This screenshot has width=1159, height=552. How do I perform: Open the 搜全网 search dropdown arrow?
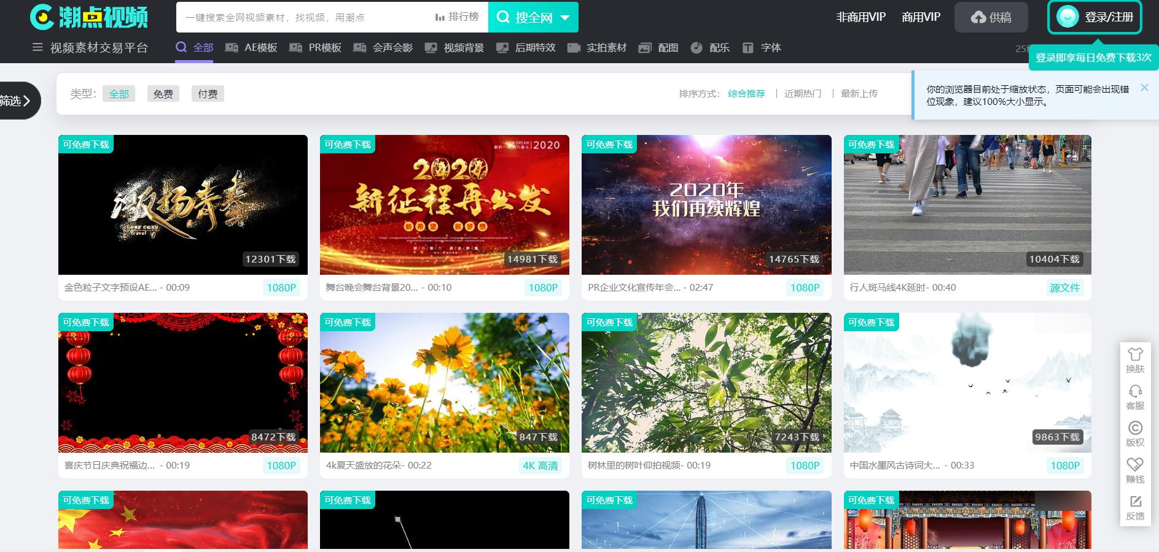coord(565,17)
